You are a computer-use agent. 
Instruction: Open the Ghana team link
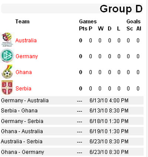[x=24, y=72]
